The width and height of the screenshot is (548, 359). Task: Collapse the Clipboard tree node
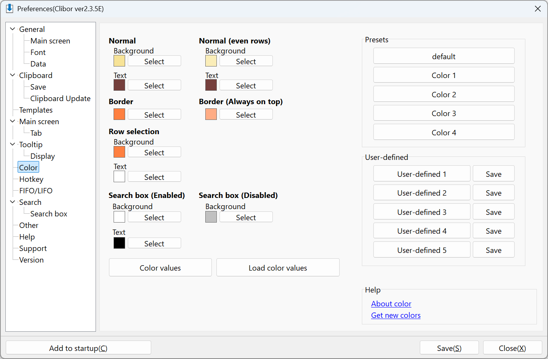click(13, 75)
